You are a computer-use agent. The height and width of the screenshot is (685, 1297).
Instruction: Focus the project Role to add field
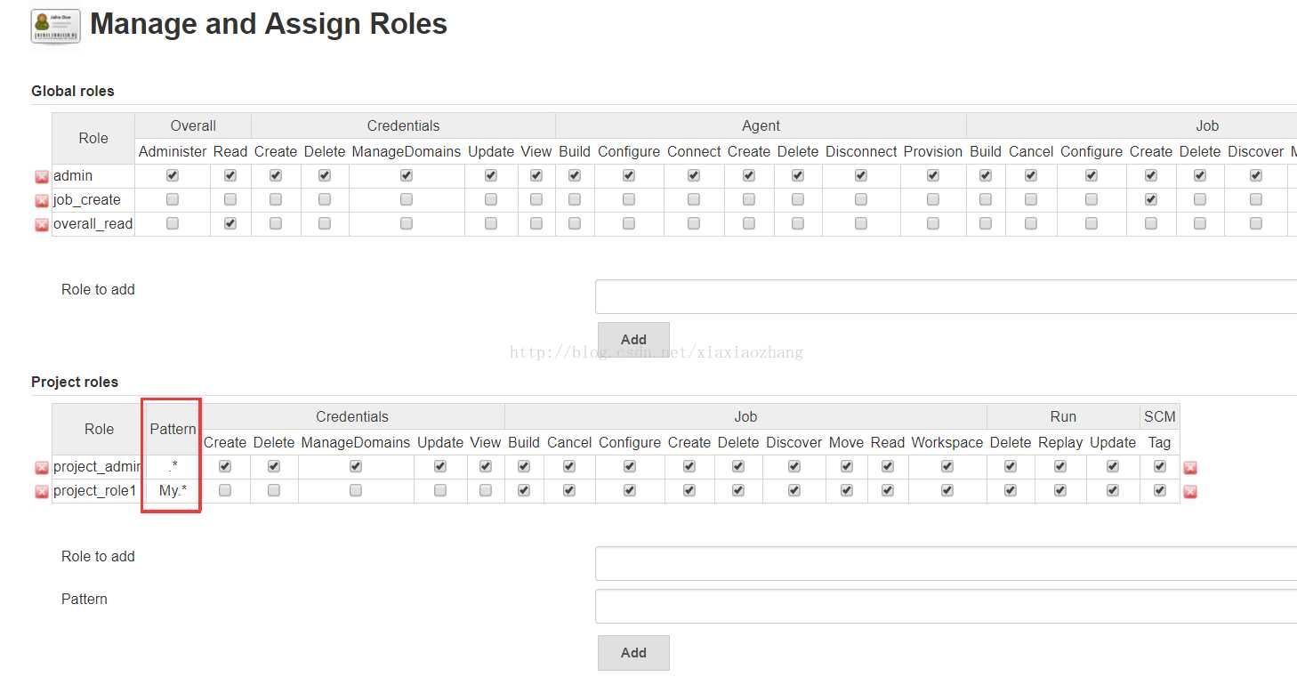[x=946, y=563]
